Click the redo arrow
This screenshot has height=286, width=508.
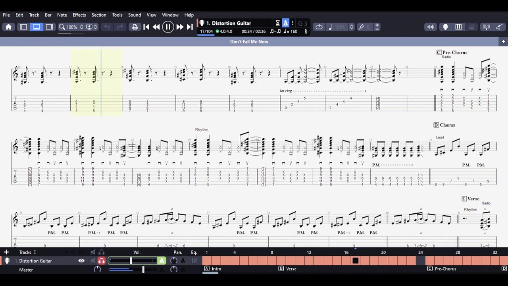tap(119, 27)
